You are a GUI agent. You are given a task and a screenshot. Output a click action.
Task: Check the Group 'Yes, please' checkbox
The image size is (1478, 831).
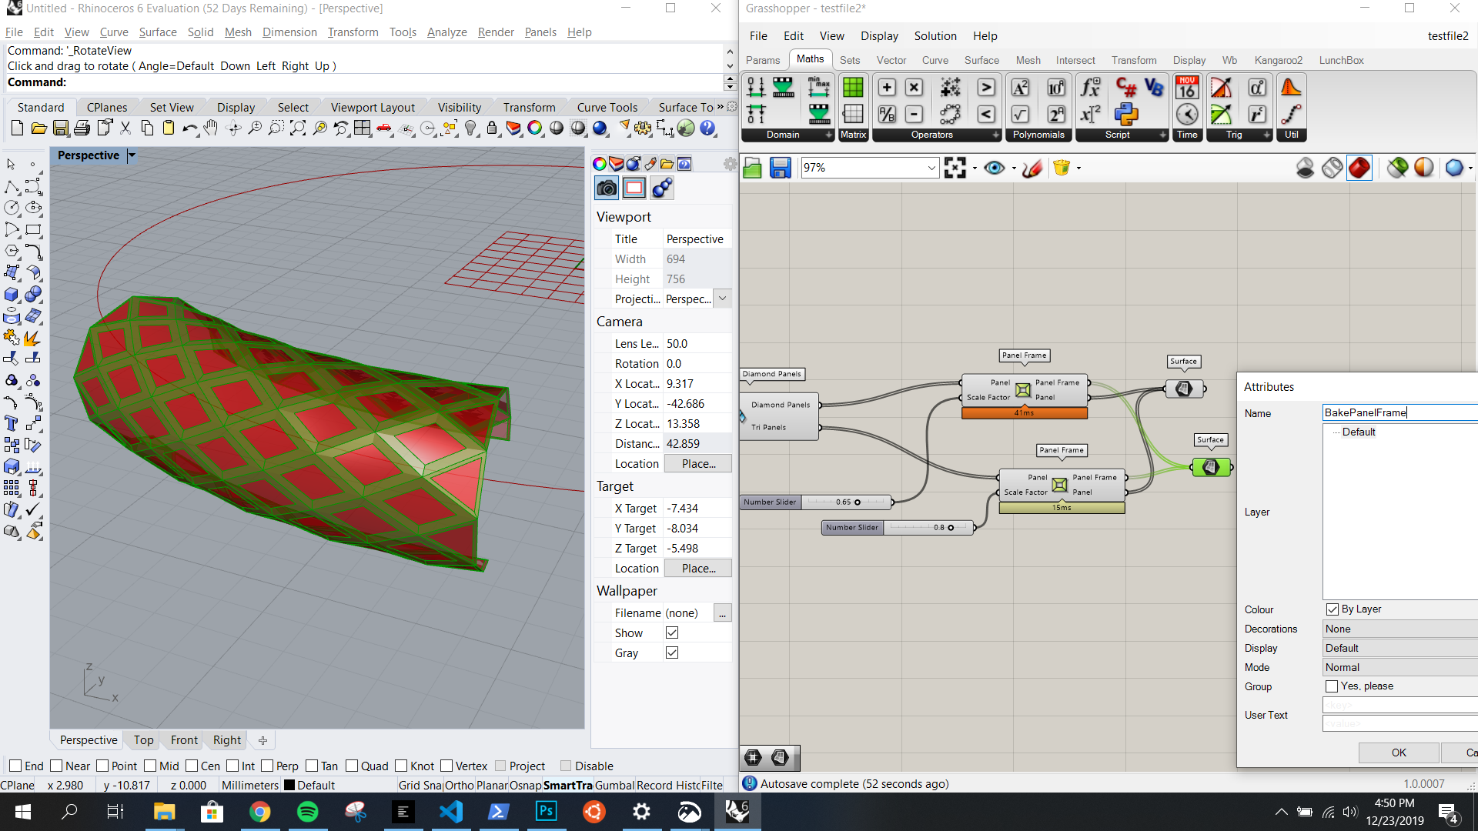1332,686
